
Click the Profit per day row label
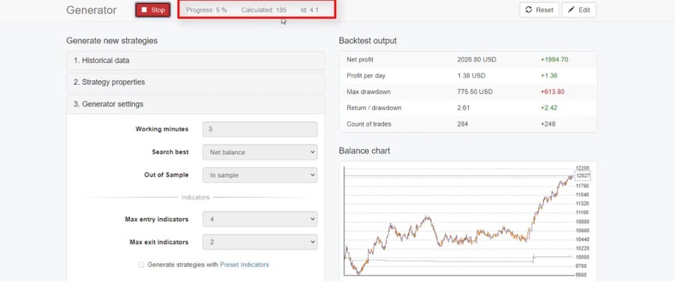pos(366,76)
